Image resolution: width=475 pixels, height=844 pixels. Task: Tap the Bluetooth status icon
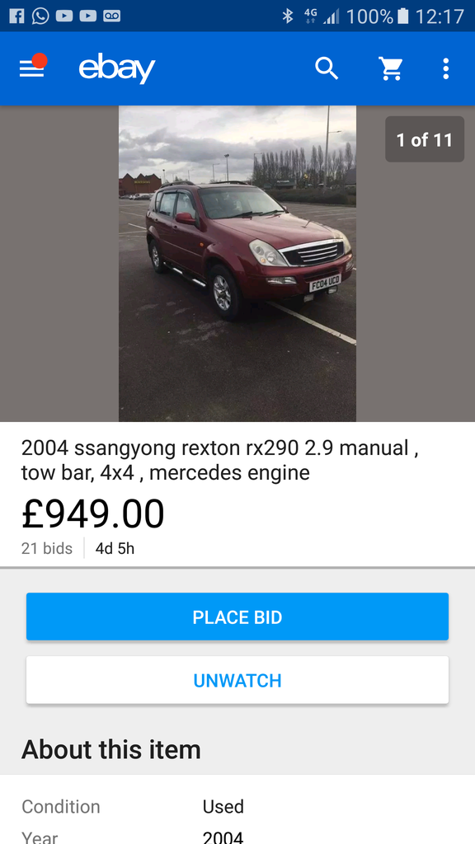288,16
